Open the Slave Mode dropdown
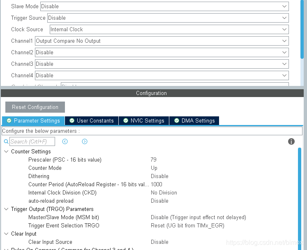This screenshot has height=250, width=307. (x=164, y=6)
